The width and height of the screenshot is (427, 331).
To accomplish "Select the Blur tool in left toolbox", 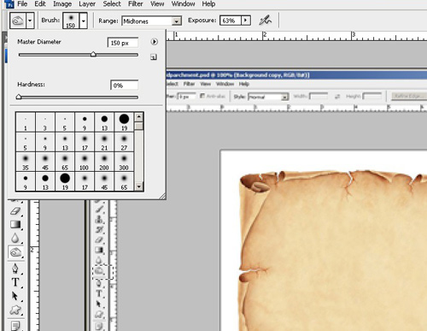I will (x=15, y=239).
